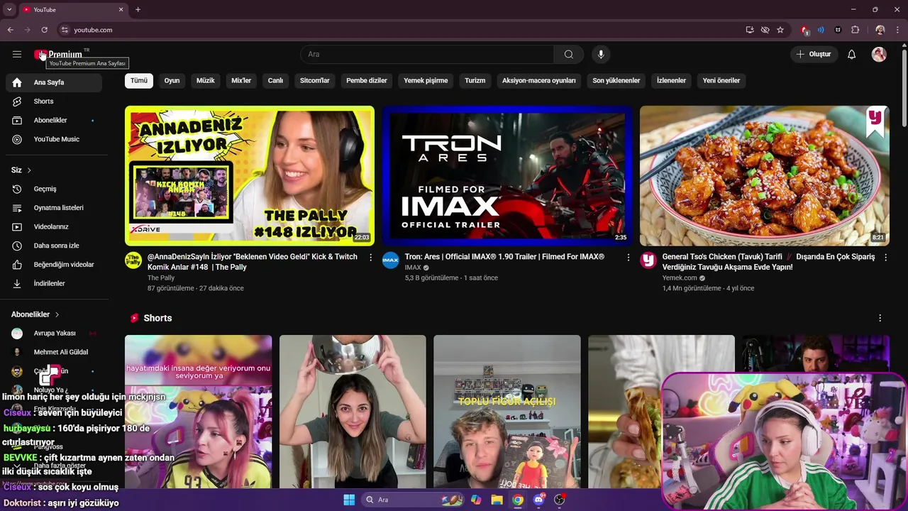This screenshot has width=908, height=511.
Task: Open the Chrome extensions puzzle icon
Action: (856, 30)
